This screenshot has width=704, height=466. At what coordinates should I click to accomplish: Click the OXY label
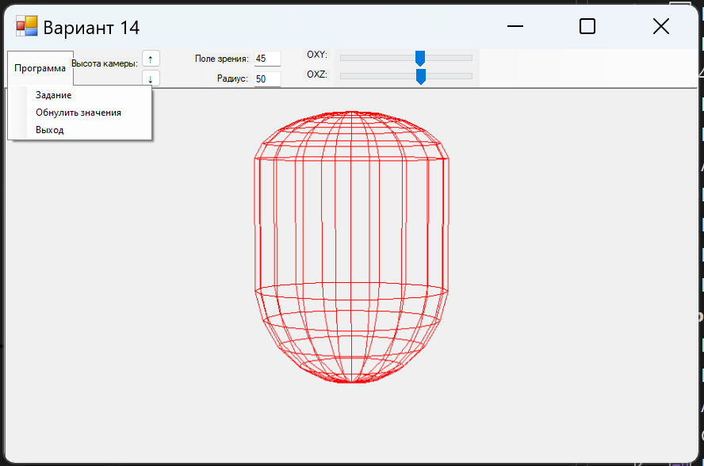coord(317,55)
